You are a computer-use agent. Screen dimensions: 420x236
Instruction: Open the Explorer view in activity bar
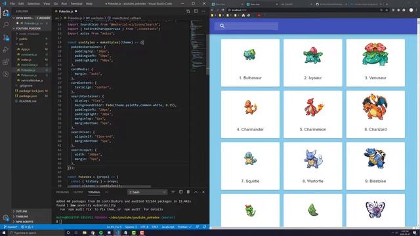(6, 13)
